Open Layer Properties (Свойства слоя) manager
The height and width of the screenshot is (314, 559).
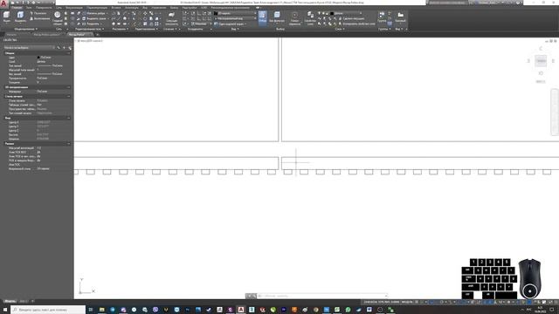[310, 18]
